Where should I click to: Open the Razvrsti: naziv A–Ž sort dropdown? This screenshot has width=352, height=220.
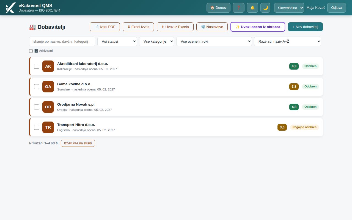coord(288,42)
